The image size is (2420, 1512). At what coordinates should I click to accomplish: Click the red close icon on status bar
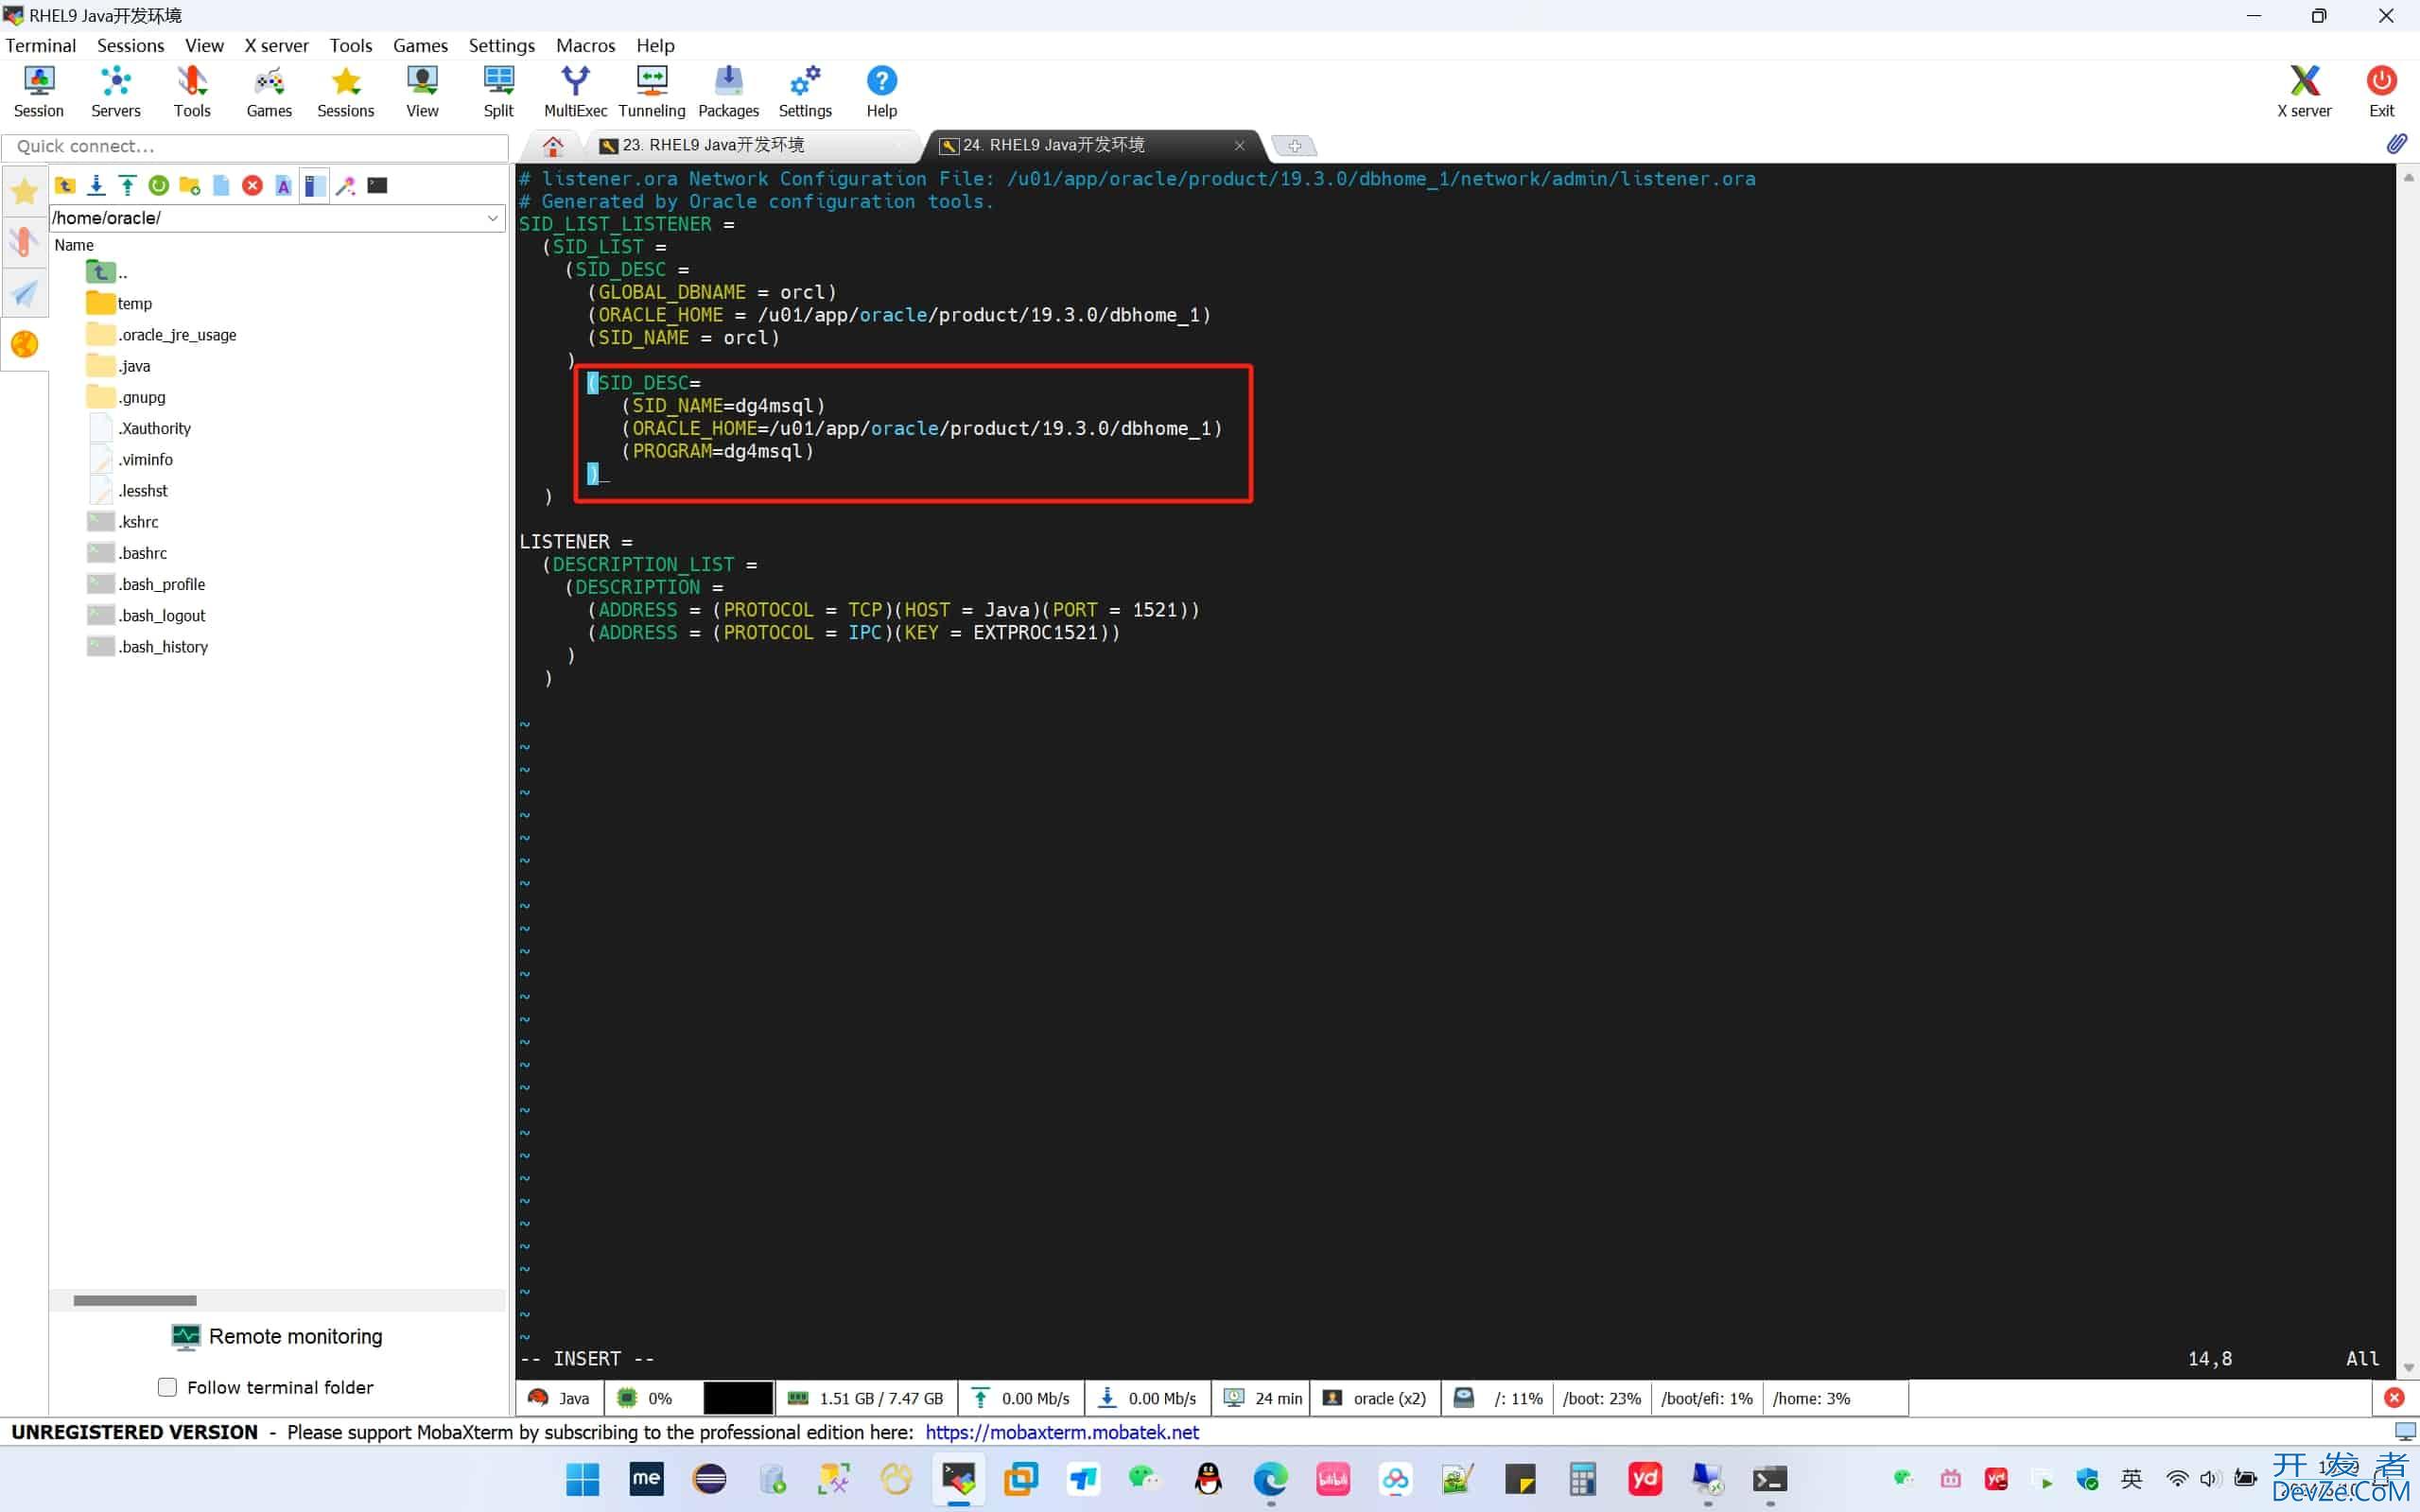click(x=2393, y=1398)
